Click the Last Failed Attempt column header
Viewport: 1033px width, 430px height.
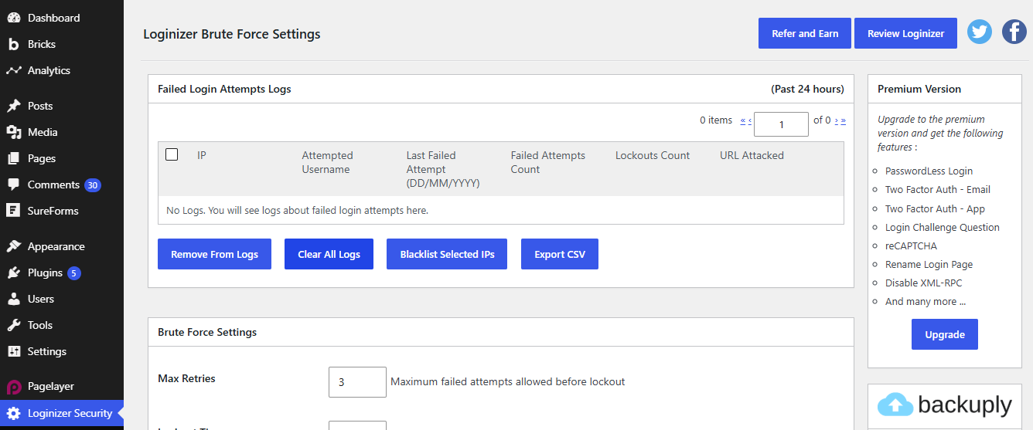coord(443,169)
